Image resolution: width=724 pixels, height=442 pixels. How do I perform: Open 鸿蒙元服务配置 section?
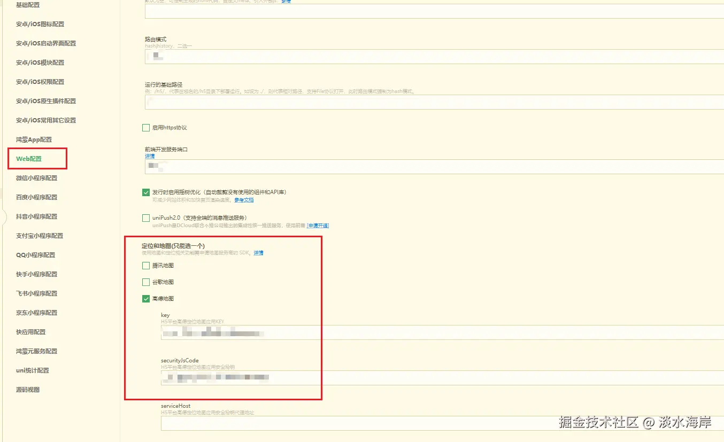pos(36,351)
